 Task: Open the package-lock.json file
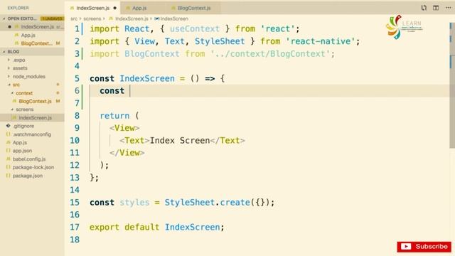(x=33, y=168)
